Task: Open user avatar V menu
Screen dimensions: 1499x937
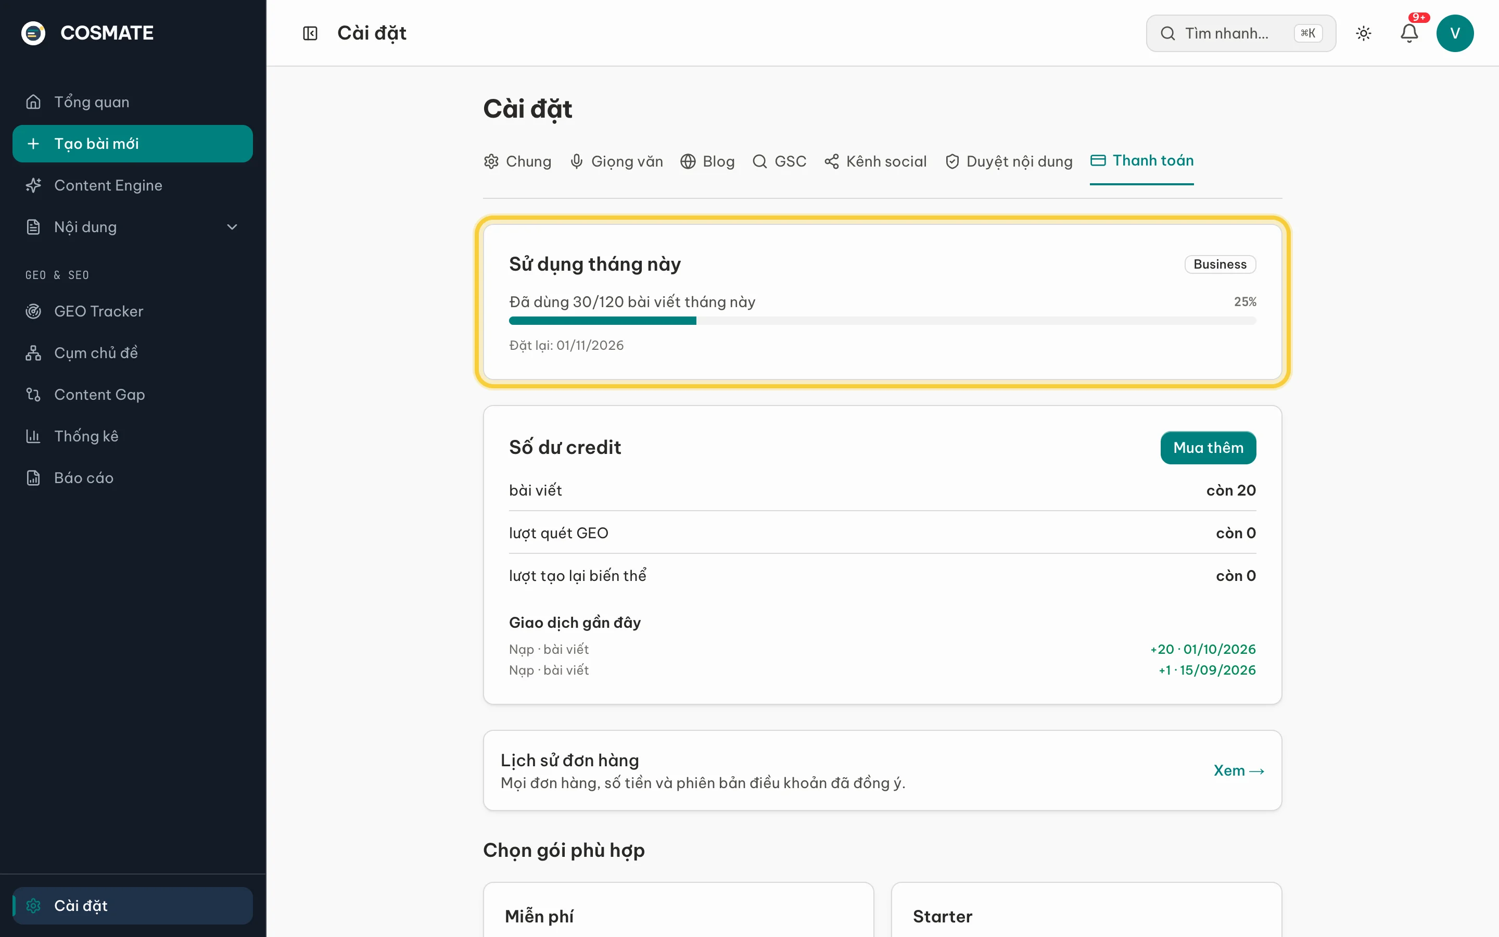Action: point(1454,33)
